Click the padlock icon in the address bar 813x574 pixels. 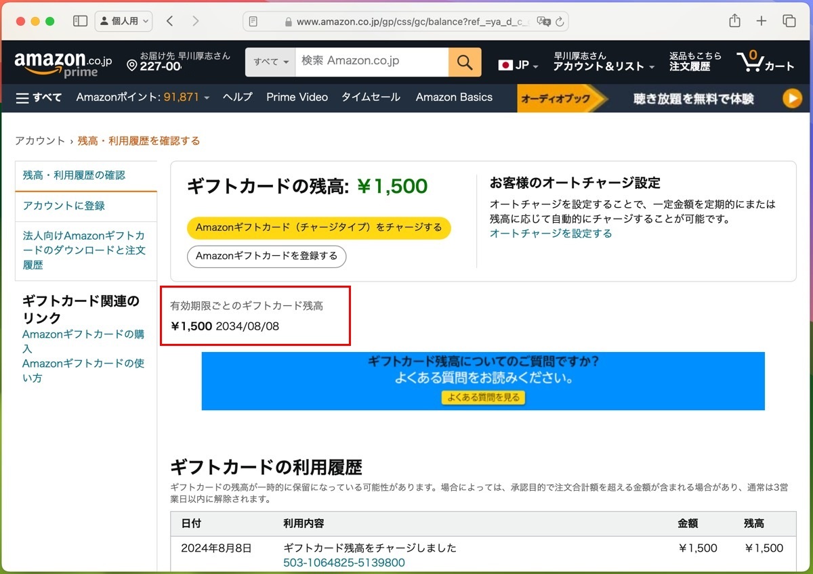(x=289, y=22)
